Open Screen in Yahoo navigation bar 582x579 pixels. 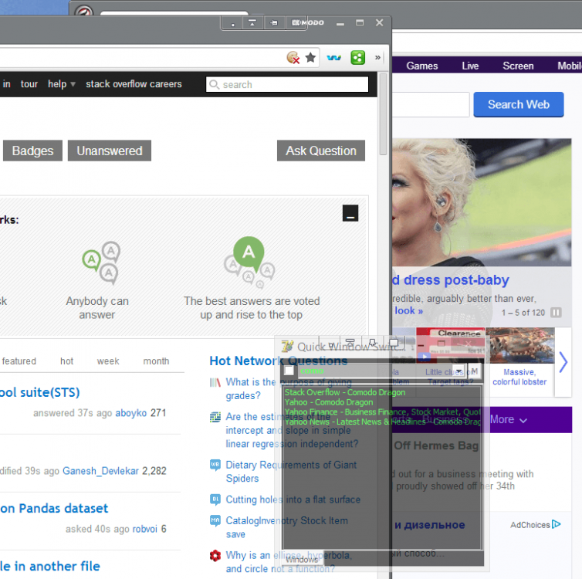pyautogui.click(x=518, y=66)
